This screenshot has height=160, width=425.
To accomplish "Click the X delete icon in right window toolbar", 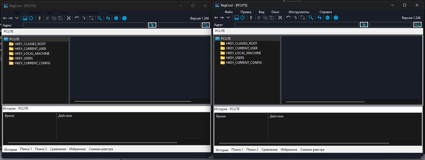I will [280, 18].
